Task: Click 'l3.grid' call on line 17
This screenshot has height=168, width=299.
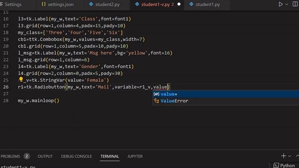Action: click(28, 26)
